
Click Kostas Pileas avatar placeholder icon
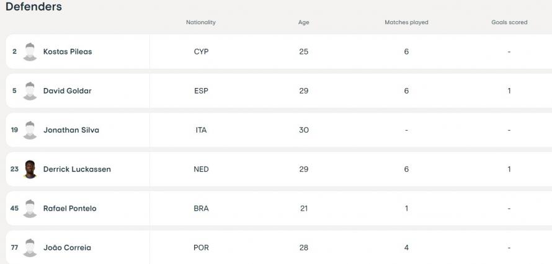pos(30,51)
